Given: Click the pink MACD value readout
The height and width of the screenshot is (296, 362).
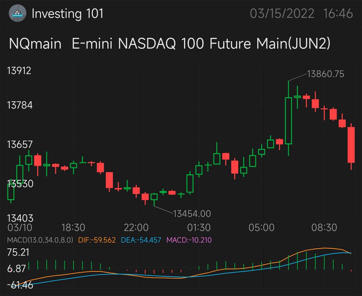Looking at the screenshot, I should (x=189, y=240).
